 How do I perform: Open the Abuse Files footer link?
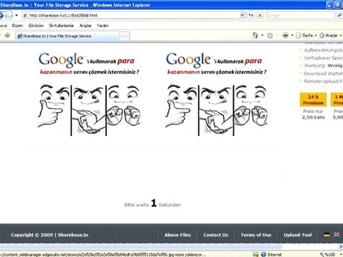(178, 235)
